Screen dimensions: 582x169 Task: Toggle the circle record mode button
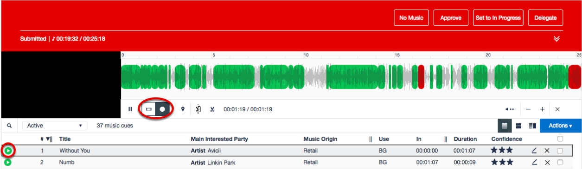162,109
